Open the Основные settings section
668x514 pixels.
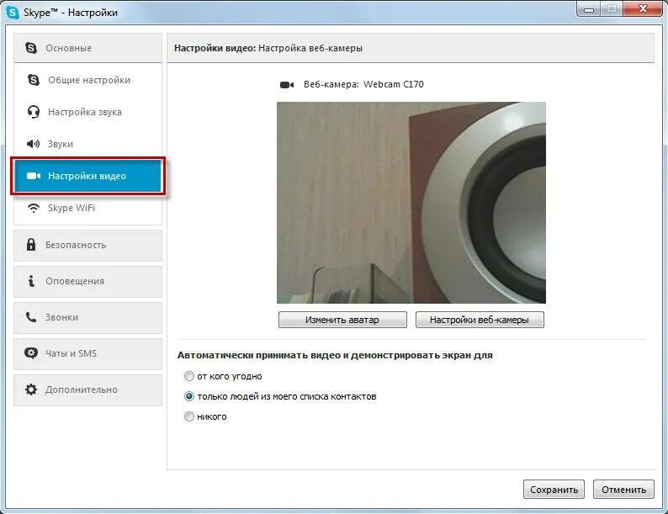click(87, 48)
